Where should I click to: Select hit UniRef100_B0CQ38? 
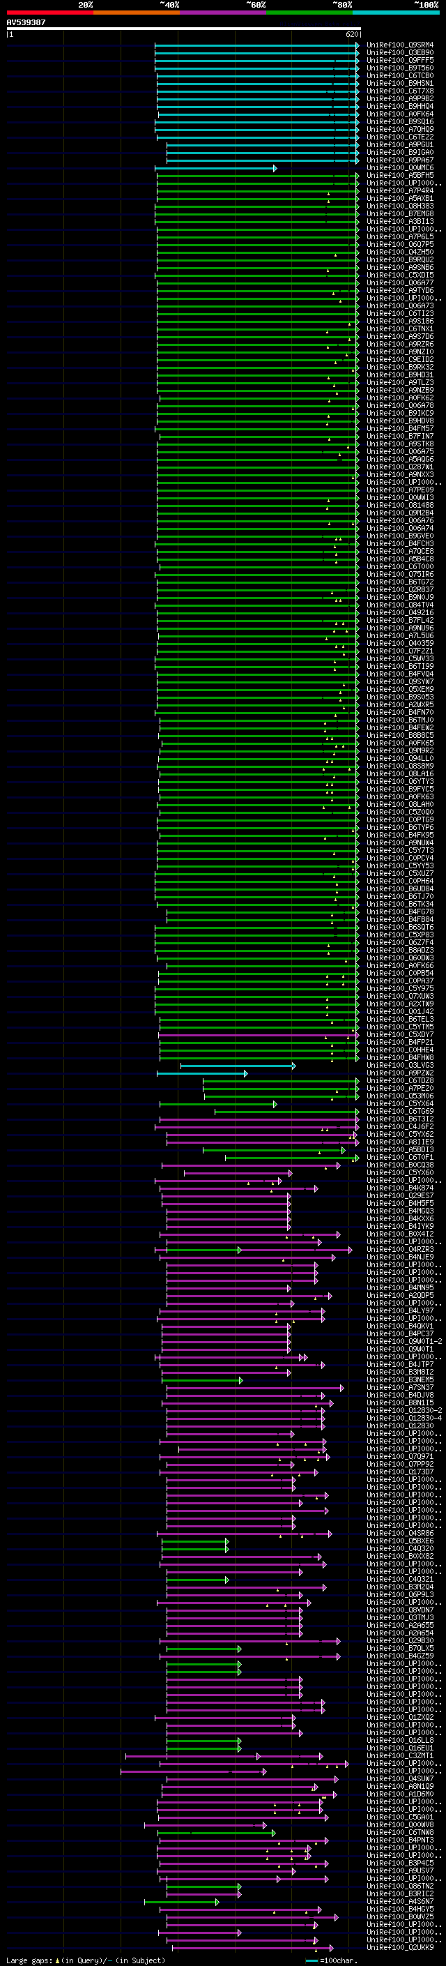pyautogui.click(x=400, y=1165)
